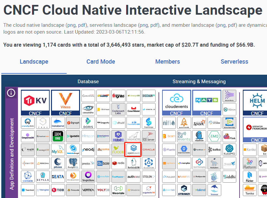267x198 pixels.
Task: Click the Streaming & Messaging heading
Action: [199, 82]
